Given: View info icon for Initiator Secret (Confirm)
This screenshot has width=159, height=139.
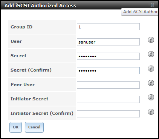Looking at the screenshot, I should pos(151,112).
